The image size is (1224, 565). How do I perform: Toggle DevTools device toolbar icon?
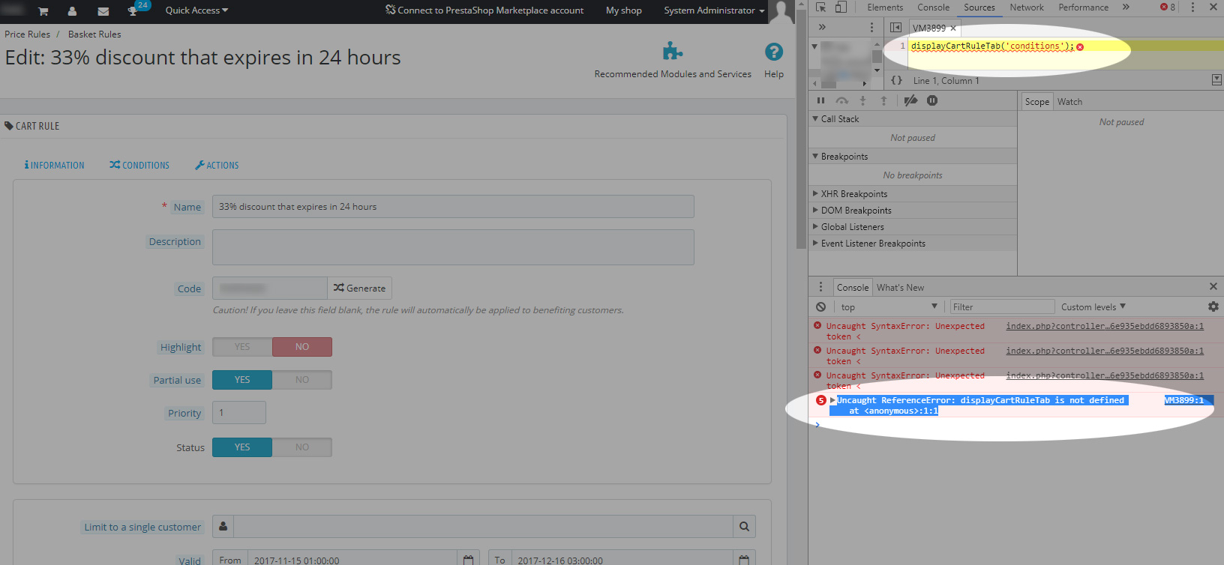point(841,7)
